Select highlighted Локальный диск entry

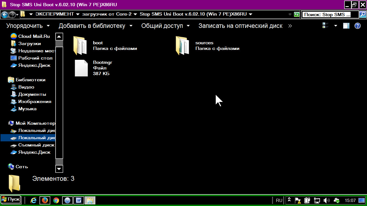(28, 138)
